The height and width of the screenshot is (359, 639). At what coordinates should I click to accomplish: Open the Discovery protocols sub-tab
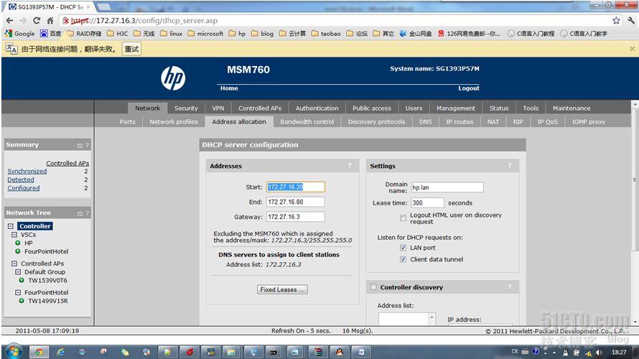click(376, 121)
